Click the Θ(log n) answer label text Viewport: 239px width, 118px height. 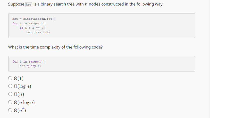coord(22,86)
